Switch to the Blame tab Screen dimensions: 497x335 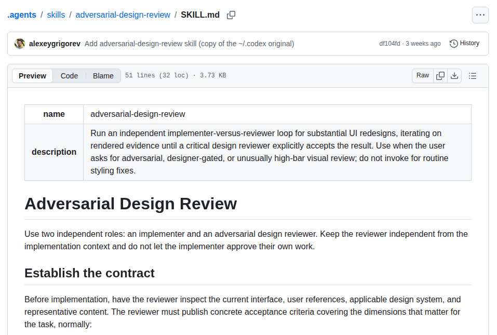click(x=103, y=76)
